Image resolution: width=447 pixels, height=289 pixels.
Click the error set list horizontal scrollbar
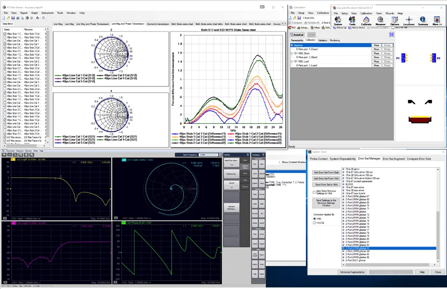point(389,265)
